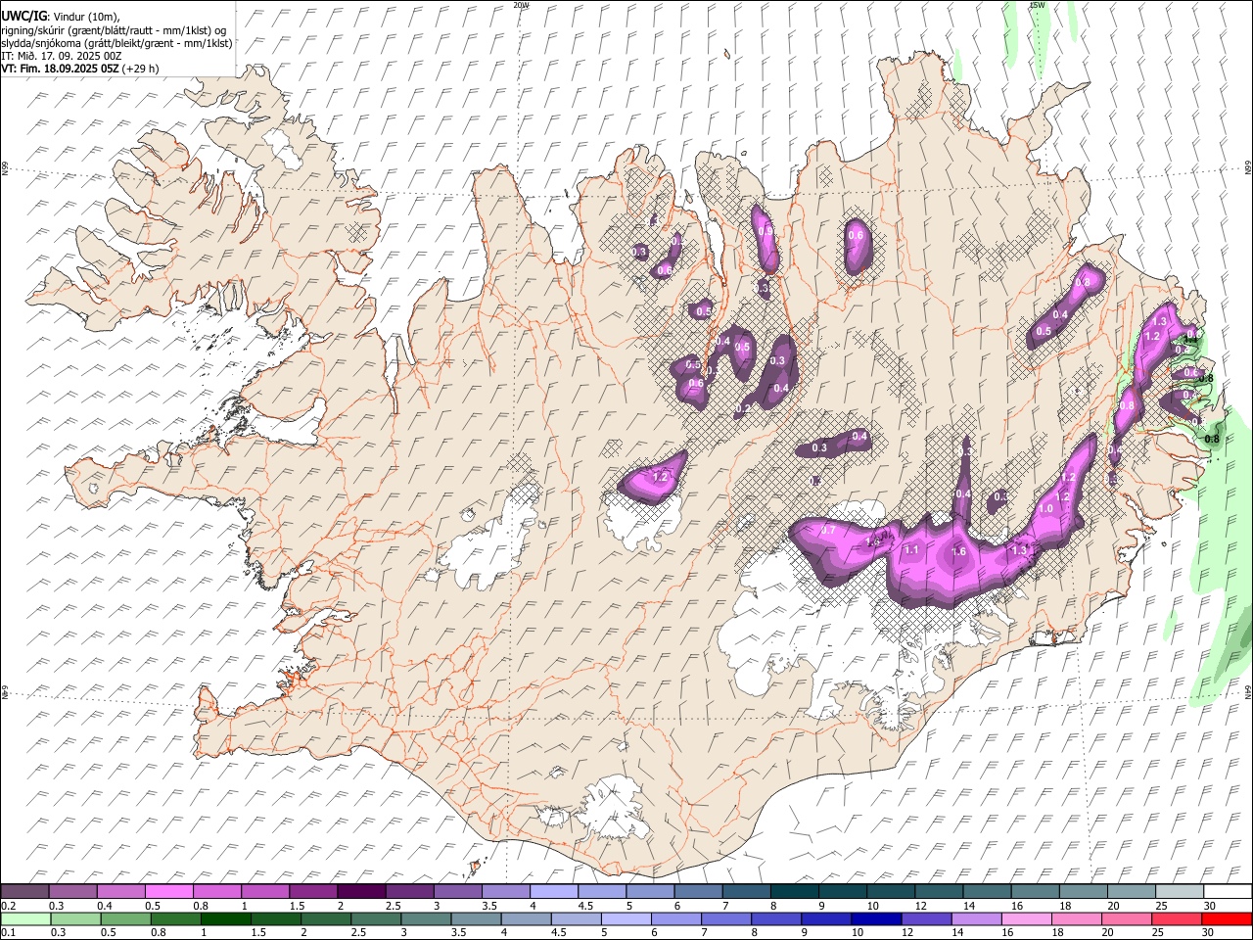Click the '15W' longitude label at the map's top edge
This screenshot has height=940, width=1253.
[1037, 5]
